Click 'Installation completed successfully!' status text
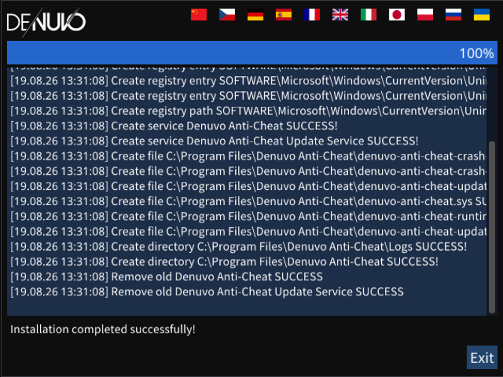 pyautogui.click(x=103, y=329)
